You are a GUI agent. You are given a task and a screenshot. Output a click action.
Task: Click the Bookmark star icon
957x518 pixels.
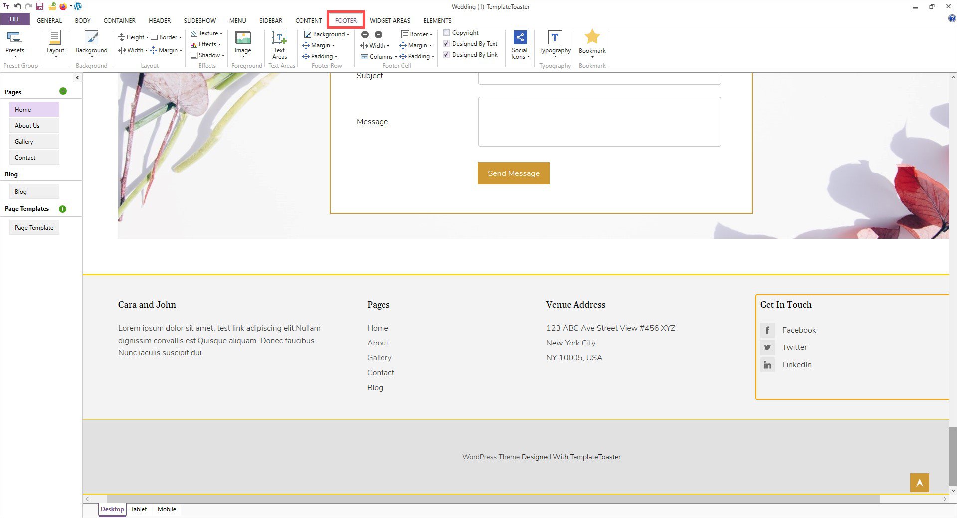(592, 37)
